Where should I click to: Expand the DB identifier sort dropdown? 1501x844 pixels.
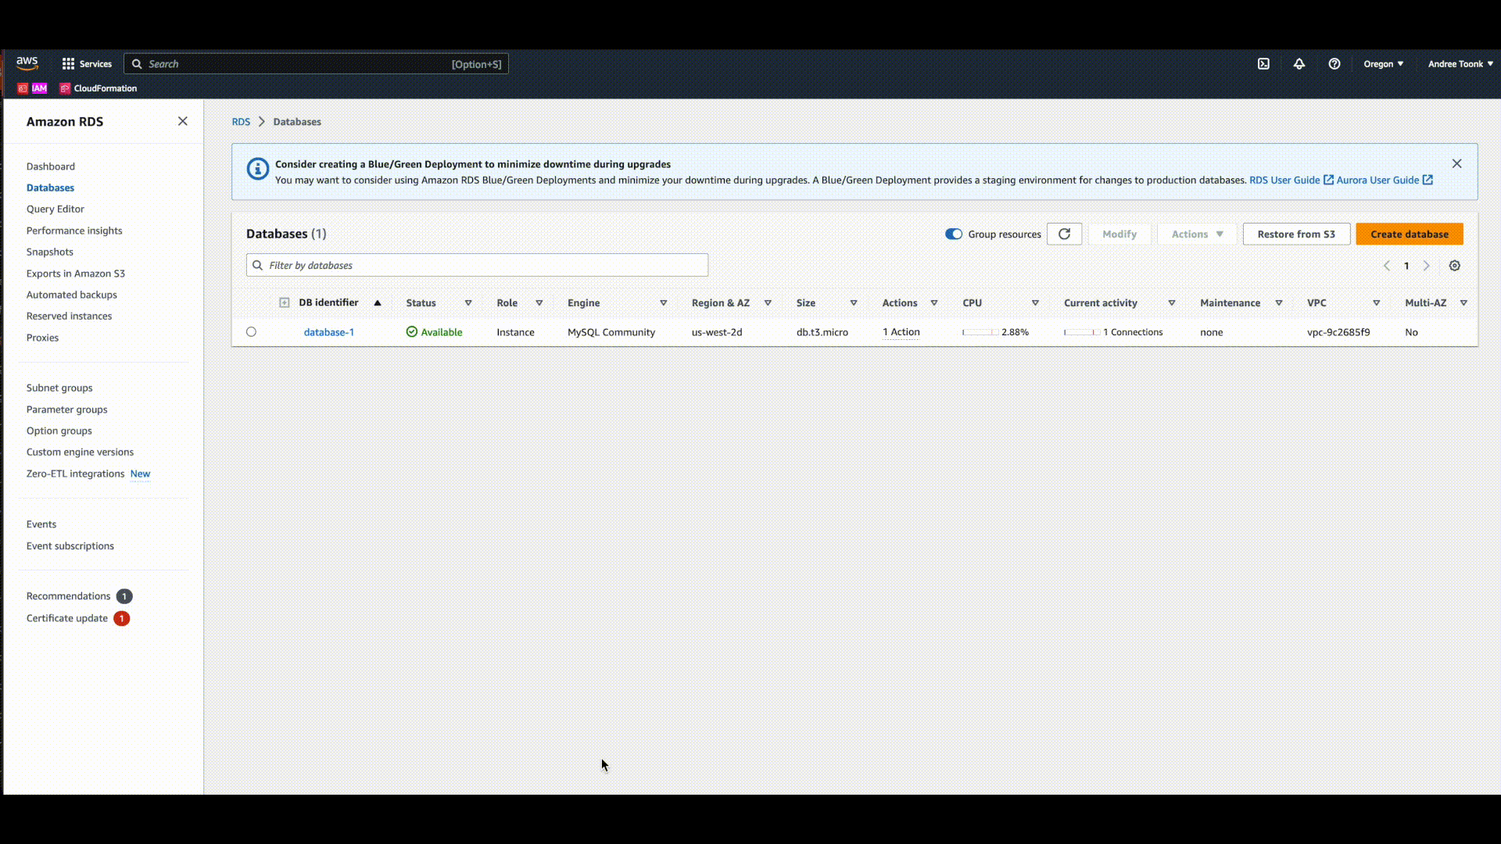pos(378,302)
